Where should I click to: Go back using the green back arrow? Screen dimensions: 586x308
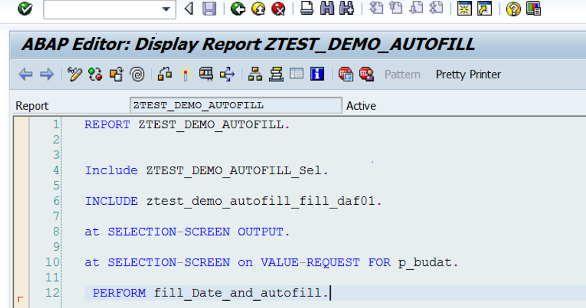[238, 9]
